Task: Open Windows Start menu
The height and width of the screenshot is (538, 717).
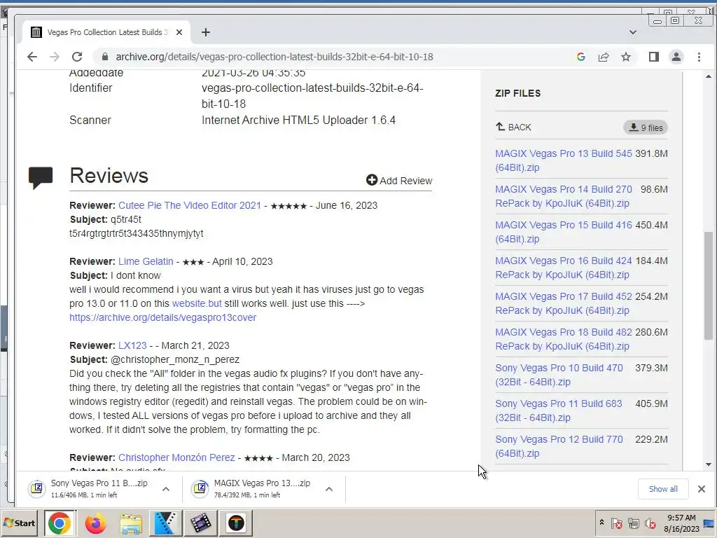Action: [x=19, y=523]
